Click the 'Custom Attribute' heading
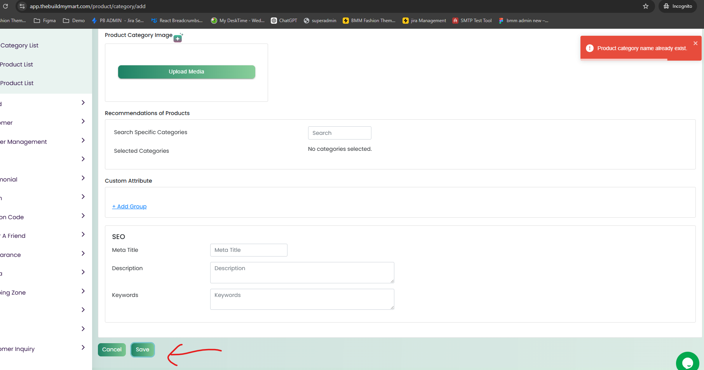Screen dimensions: 704x370 (129, 181)
